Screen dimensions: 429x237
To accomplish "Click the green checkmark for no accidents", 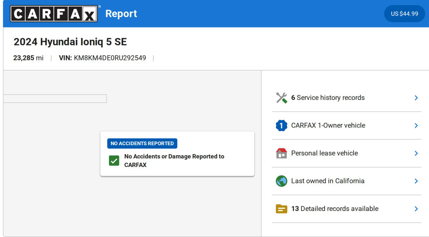I will click(x=114, y=161).
